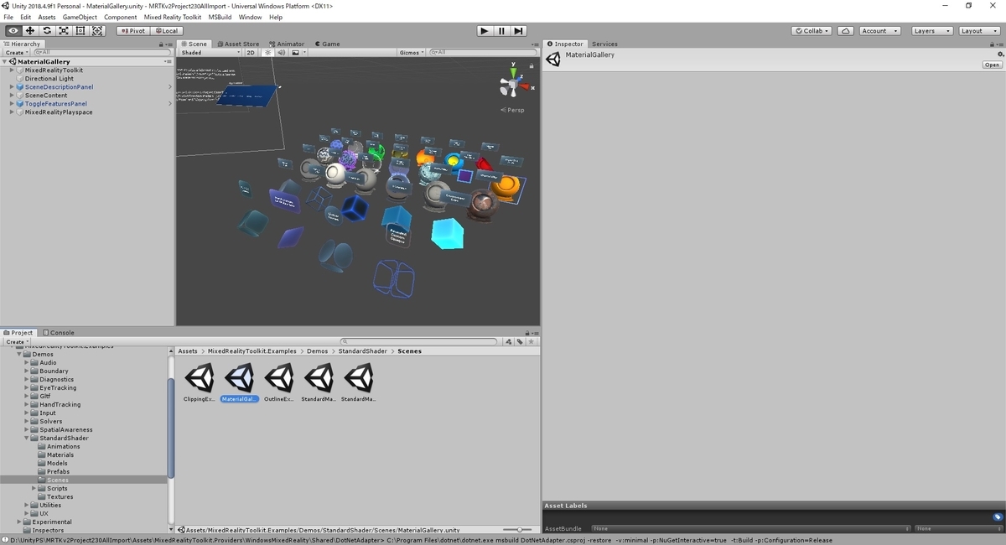Click the Step frame button

(519, 30)
